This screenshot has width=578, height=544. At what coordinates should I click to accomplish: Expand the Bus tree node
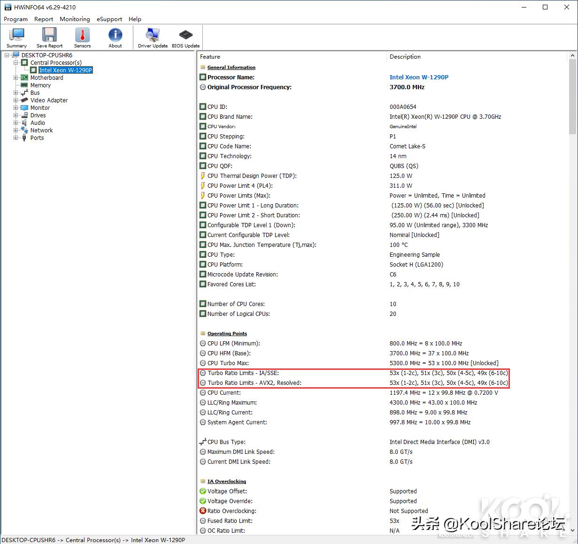coord(15,93)
